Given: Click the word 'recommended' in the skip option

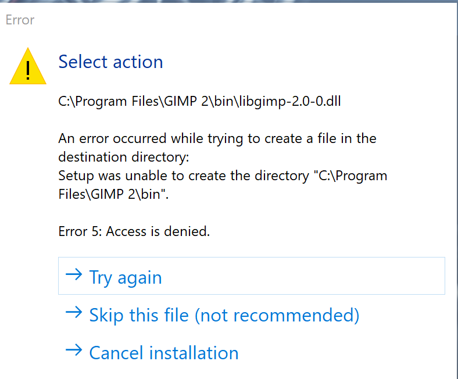Looking at the screenshot, I should click(x=294, y=315).
